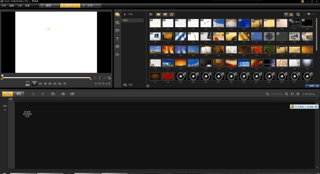Switch to Storyboard view button
This screenshot has height=174, width=320.
click(x=7, y=94)
